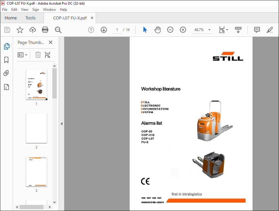Click the thumbnails vertical scrollbar thumb

pyautogui.click(x=54, y=83)
